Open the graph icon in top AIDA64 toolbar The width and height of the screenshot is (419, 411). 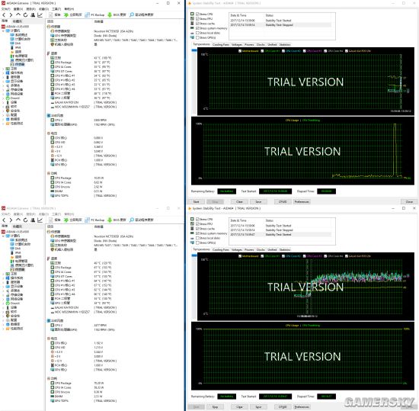click(40, 15)
